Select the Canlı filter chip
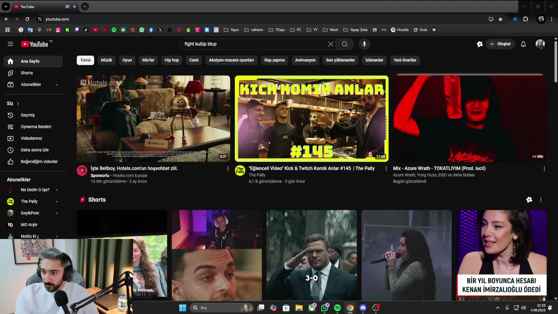The height and width of the screenshot is (314, 558). coord(194,60)
